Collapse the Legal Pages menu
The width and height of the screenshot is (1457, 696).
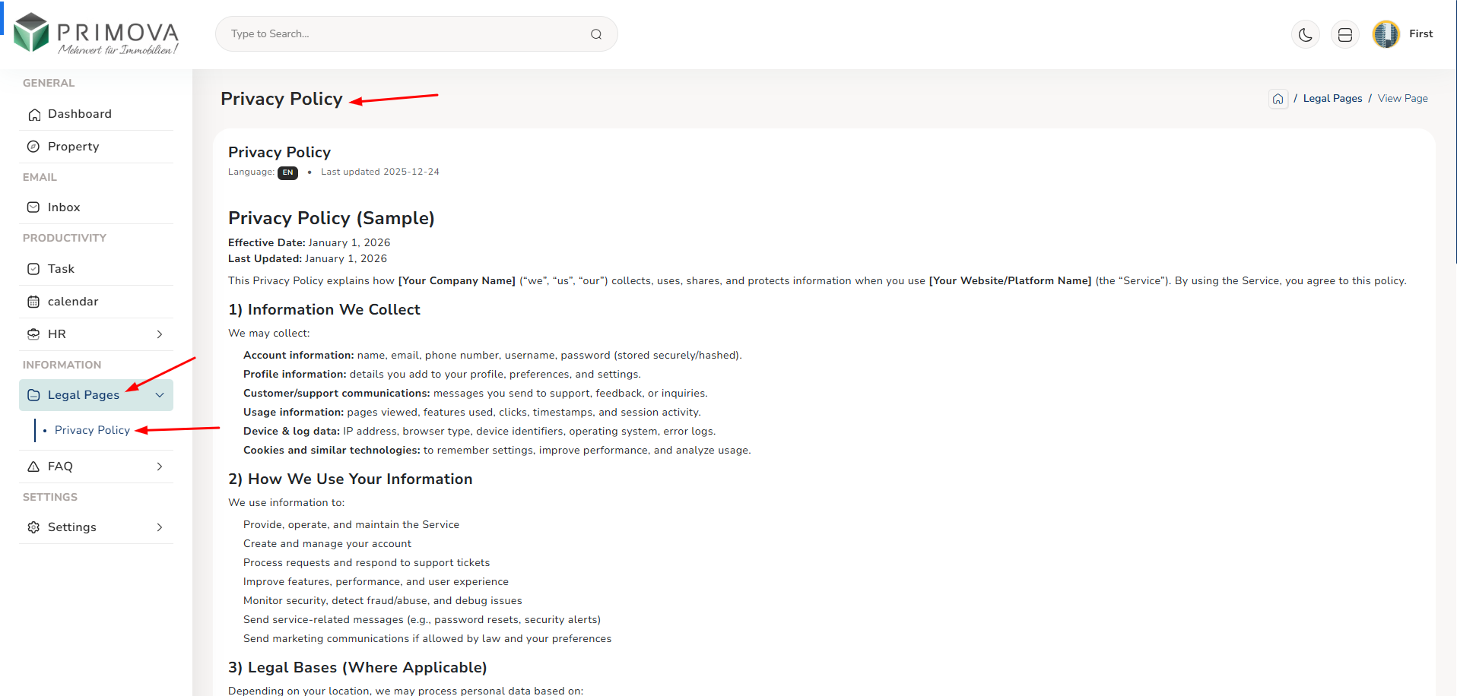[160, 395]
